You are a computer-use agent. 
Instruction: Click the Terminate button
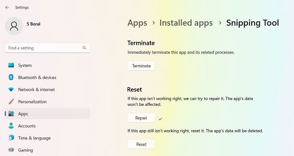tap(141, 66)
